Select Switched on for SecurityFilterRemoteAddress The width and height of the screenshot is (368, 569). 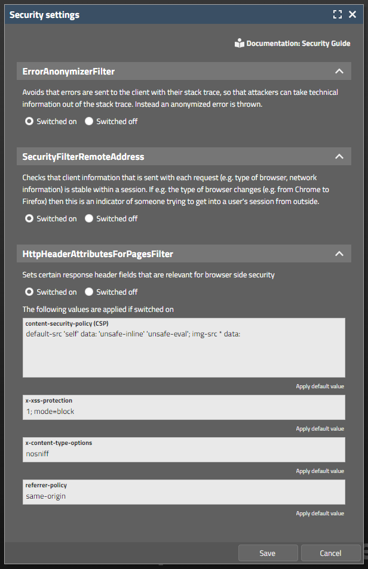click(x=29, y=219)
